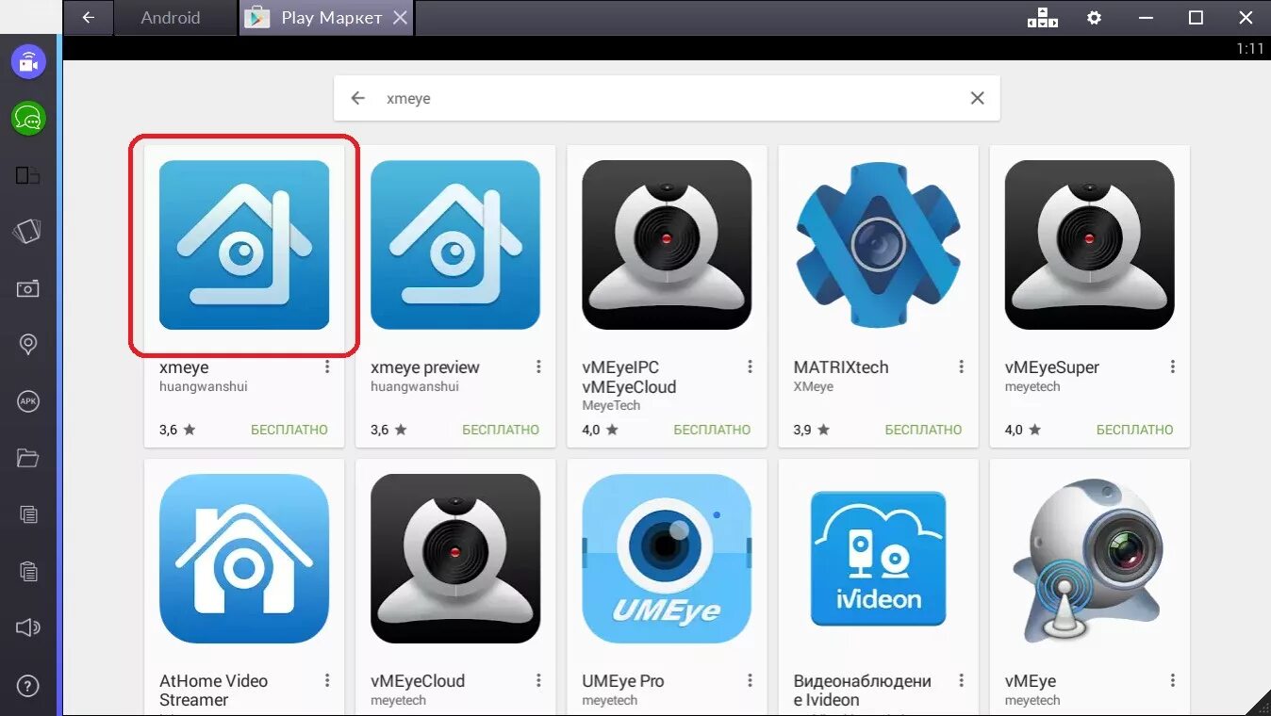
Task: Click БЕСПЛАТНО price for vMEyeSuper
Action: coord(1134,430)
